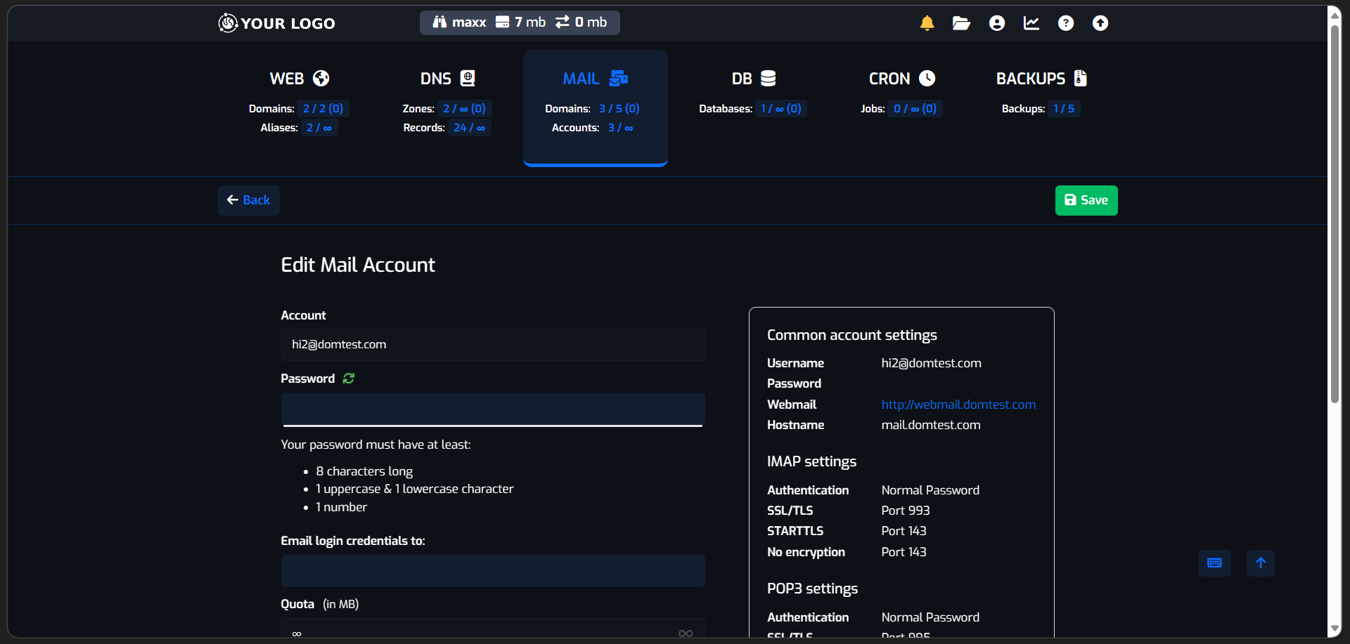
Task: Open the webmail.domtest.com link
Action: (958, 404)
